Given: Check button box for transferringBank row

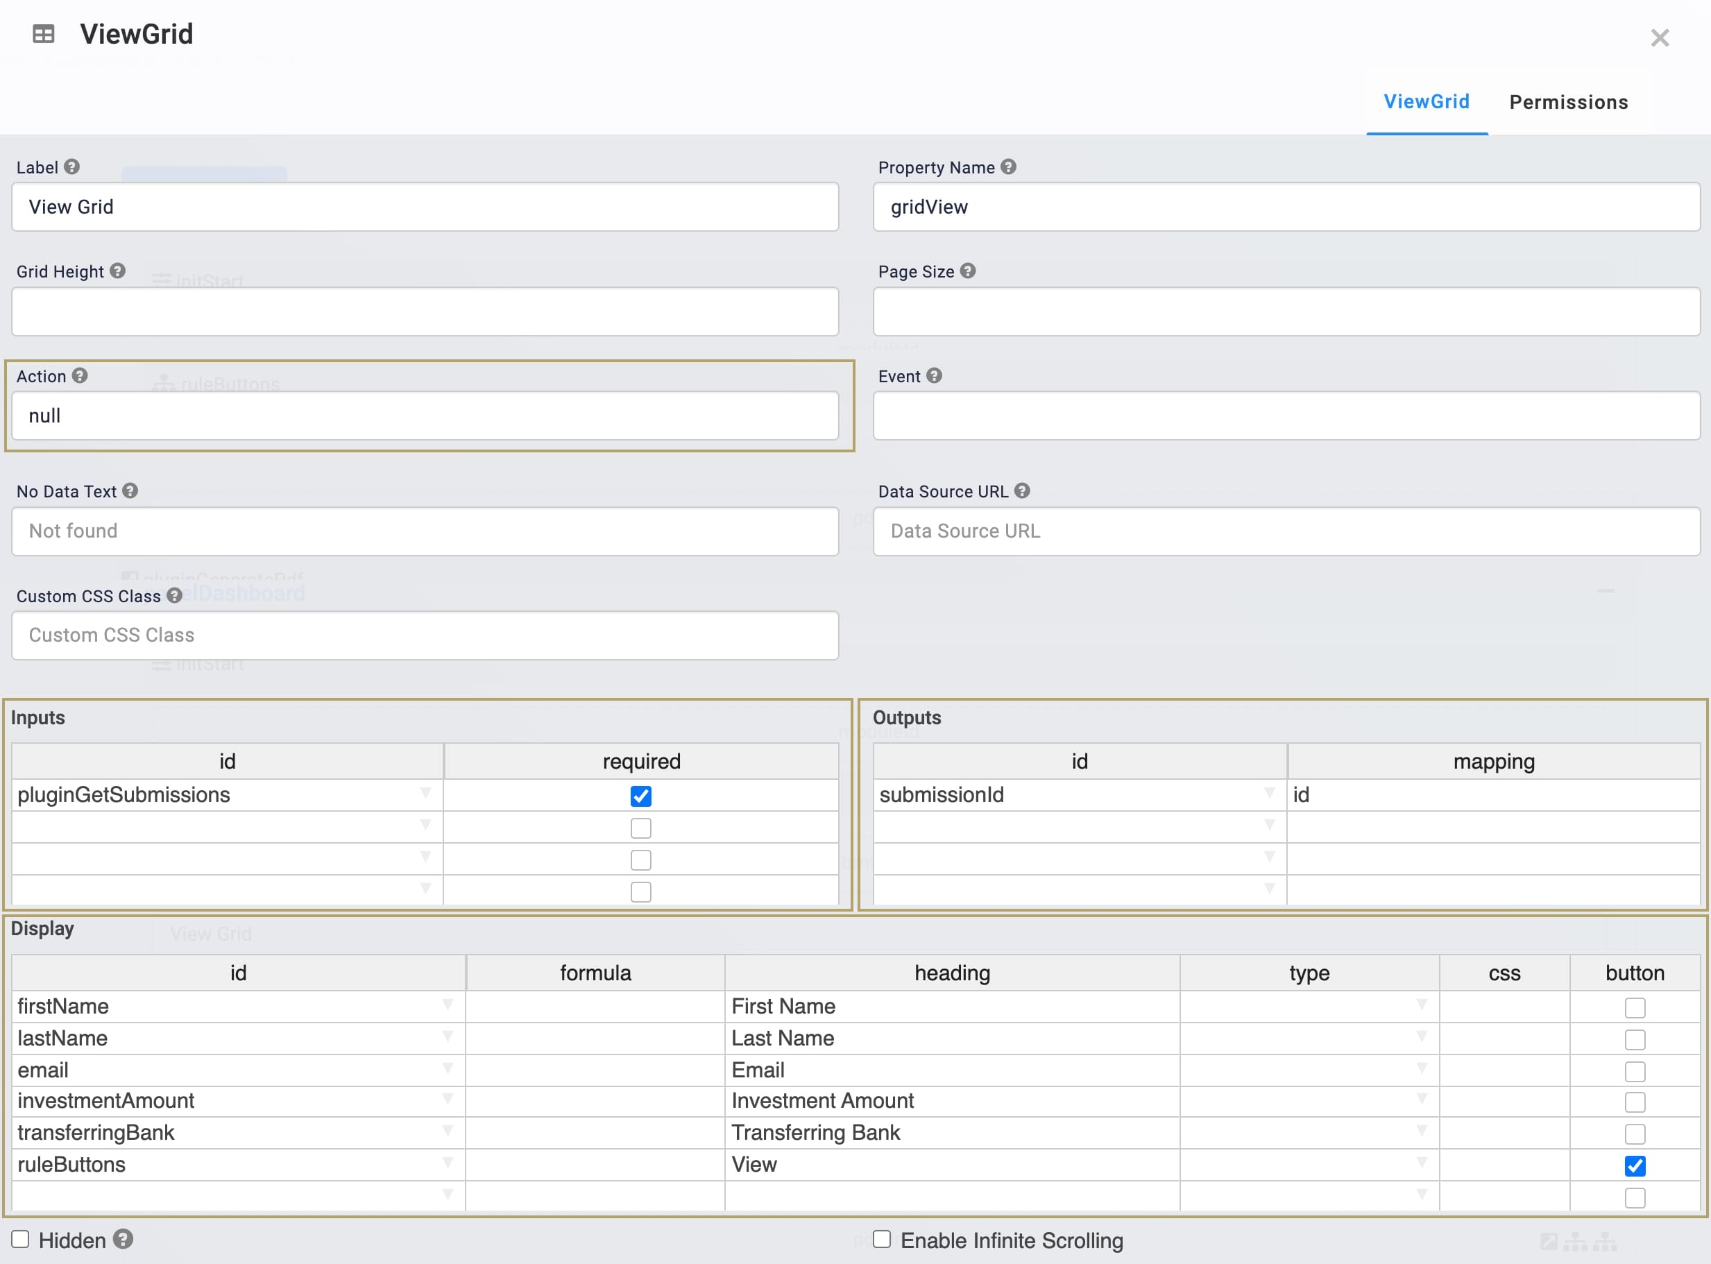Looking at the screenshot, I should point(1635,1134).
